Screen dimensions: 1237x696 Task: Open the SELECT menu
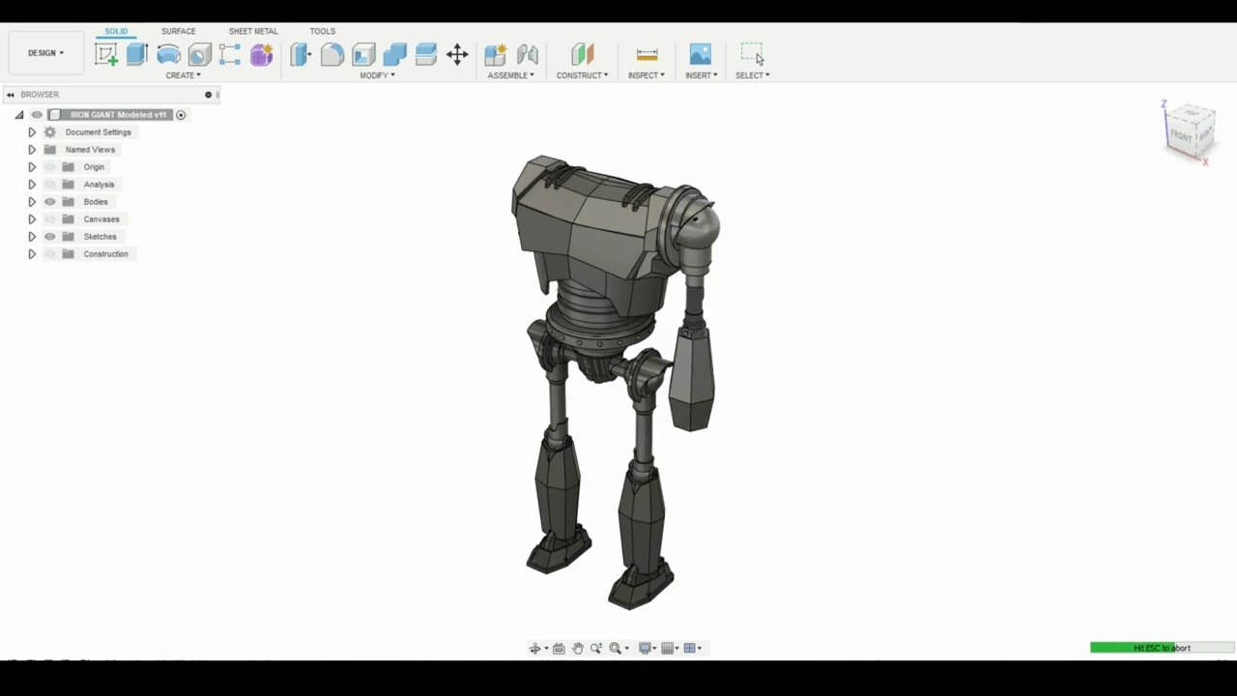pos(753,75)
